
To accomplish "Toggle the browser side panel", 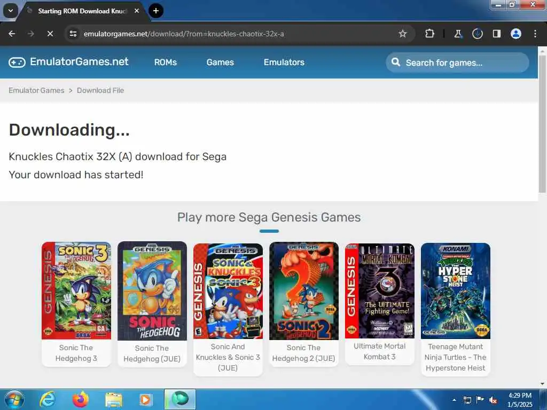I will pos(496,34).
